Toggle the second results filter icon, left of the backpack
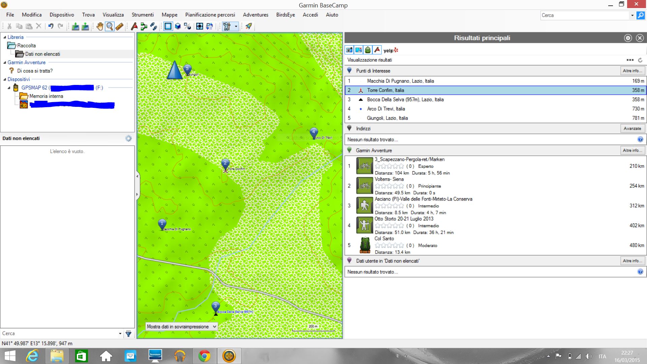The image size is (647, 364). point(359,50)
